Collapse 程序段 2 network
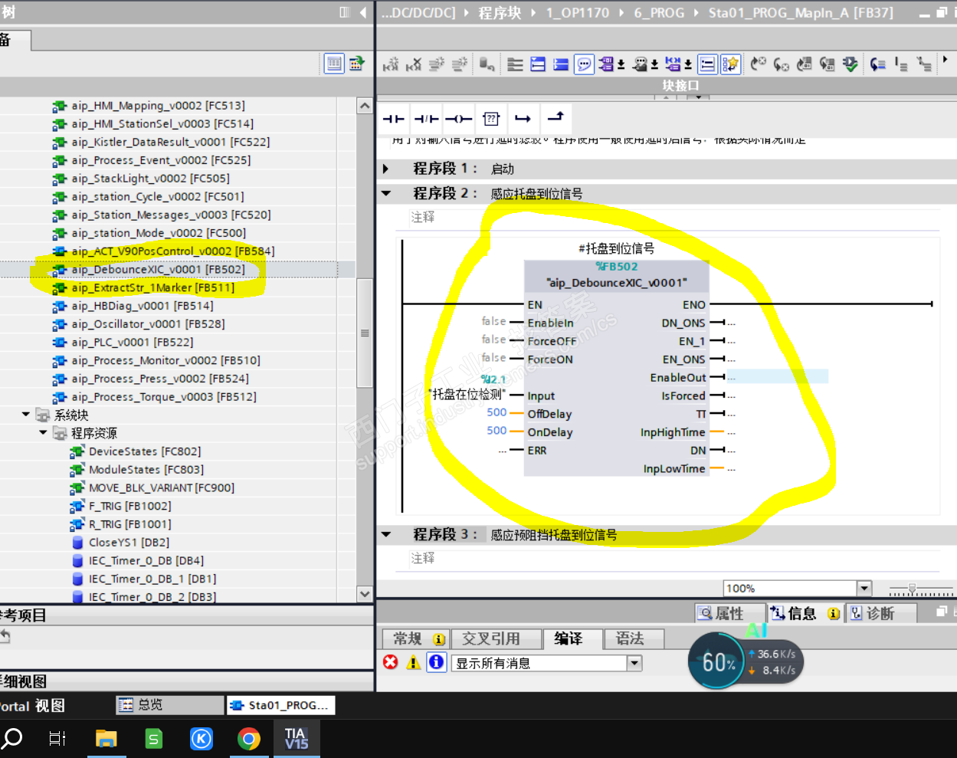957x758 pixels. pyautogui.click(x=386, y=194)
